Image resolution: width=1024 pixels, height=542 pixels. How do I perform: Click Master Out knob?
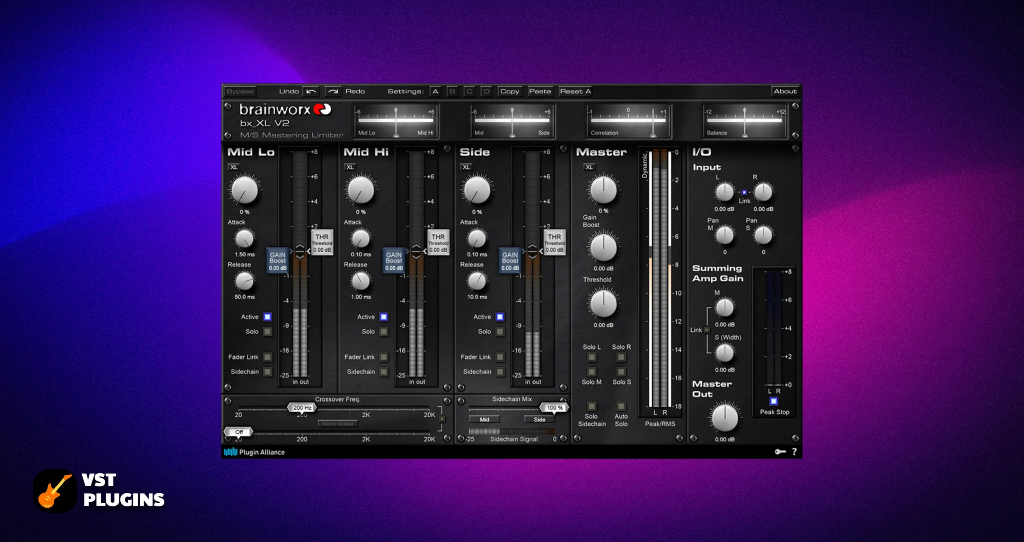724,418
